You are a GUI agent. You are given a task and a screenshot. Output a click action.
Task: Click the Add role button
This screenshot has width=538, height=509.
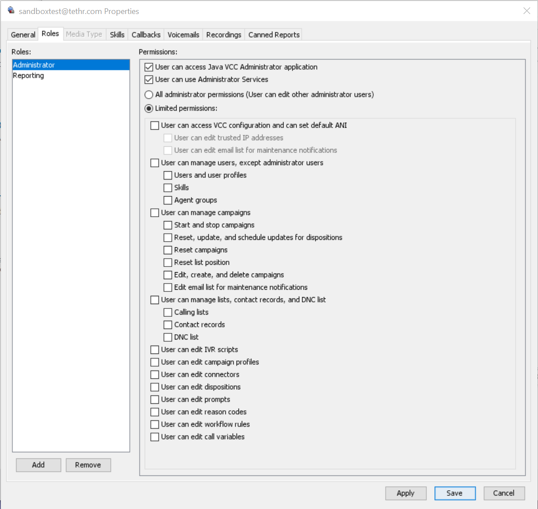point(38,465)
